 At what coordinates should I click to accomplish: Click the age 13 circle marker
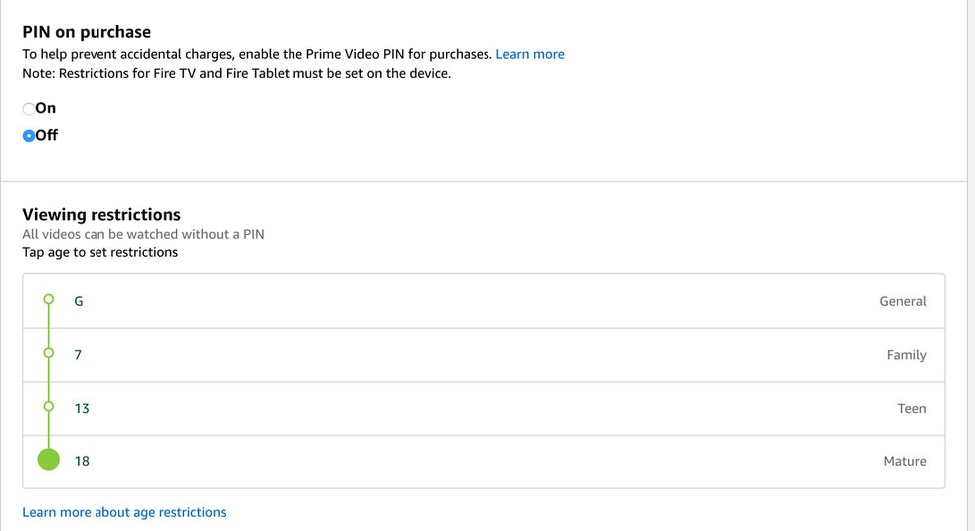[48, 407]
